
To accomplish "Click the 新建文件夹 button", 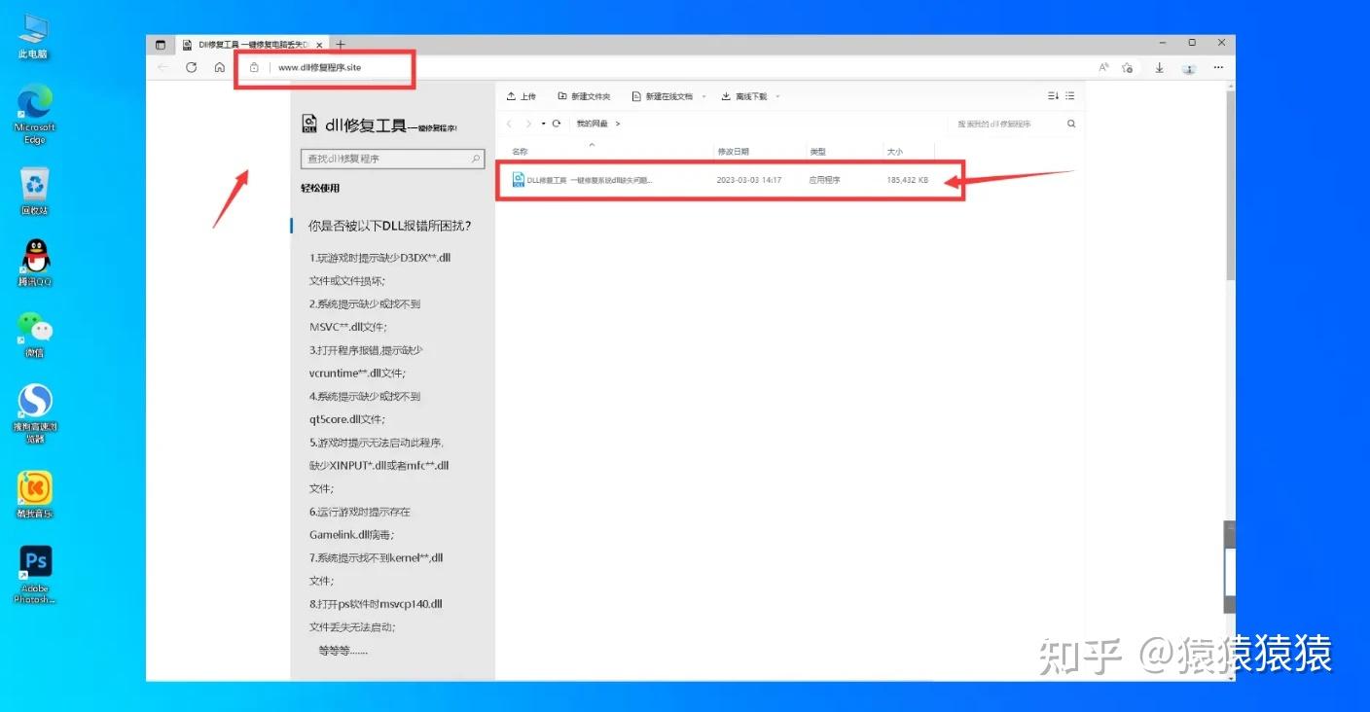I will point(584,96).
